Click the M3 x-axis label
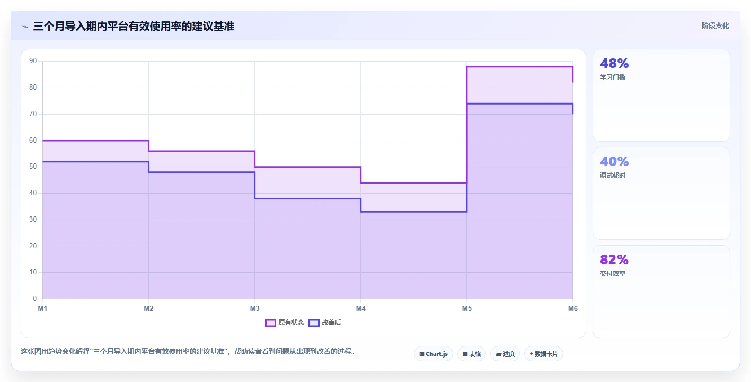Screen dimensions: 751x382 coord(254,308)
